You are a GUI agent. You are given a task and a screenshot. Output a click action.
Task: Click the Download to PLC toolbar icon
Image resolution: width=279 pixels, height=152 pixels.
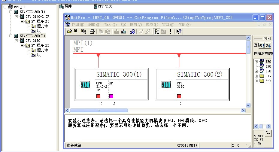pyautogui.click(x=116, y=32)
